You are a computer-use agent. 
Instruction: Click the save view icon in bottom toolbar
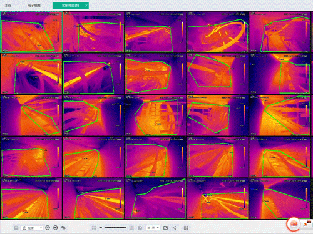click(x=16, y=228)
